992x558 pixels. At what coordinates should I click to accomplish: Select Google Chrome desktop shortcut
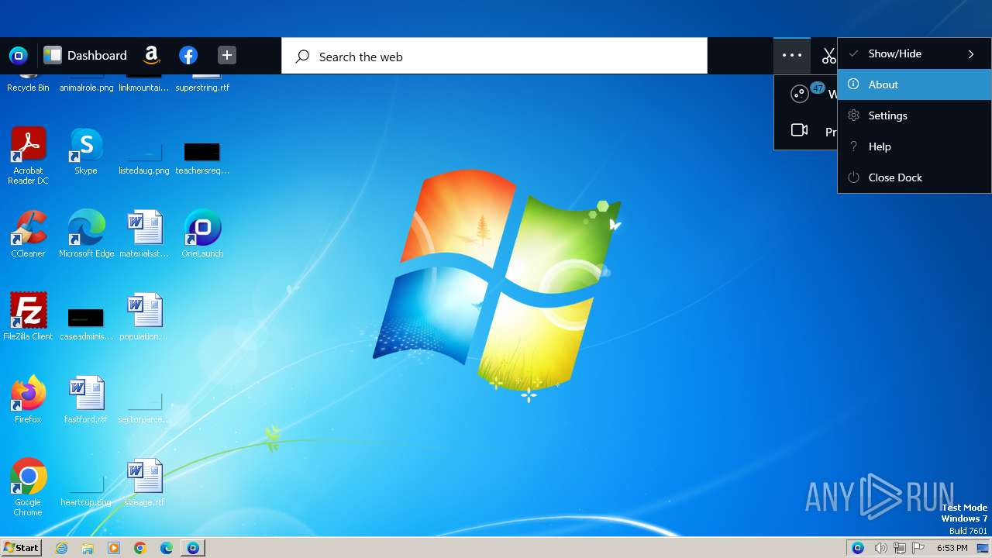click(28, 487)
